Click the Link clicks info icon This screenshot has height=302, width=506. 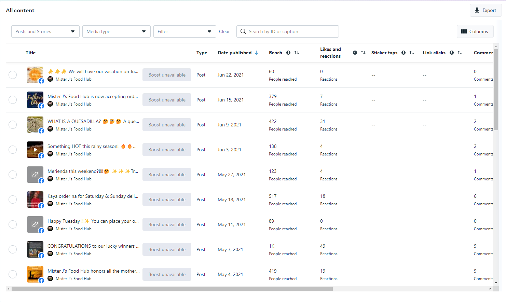[452, 53]
